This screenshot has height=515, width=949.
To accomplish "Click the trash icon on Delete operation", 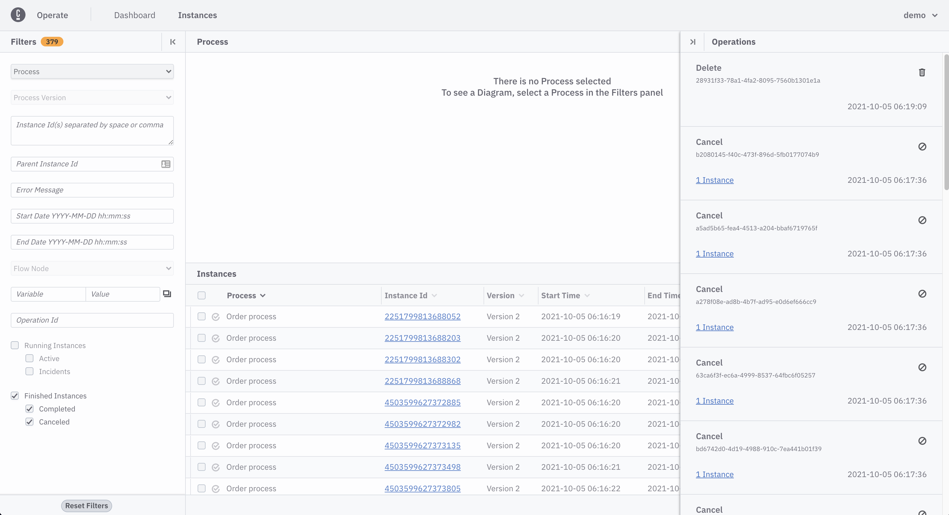I will pos(922,72).
